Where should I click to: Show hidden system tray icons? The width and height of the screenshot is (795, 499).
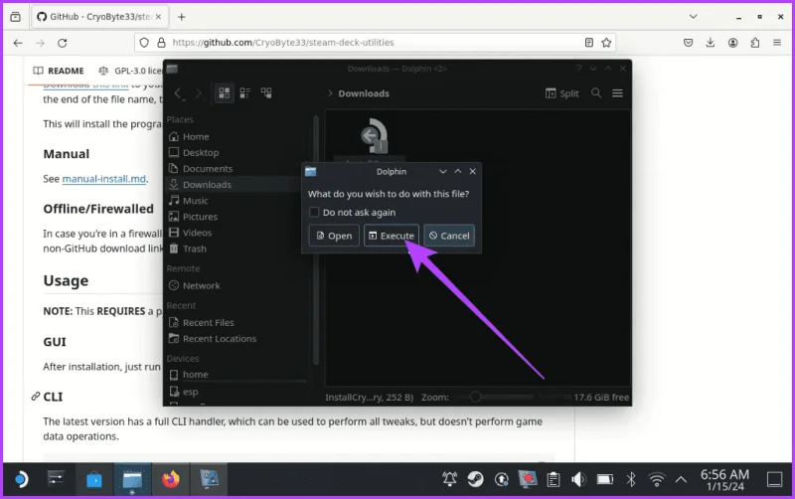(681, 479)
